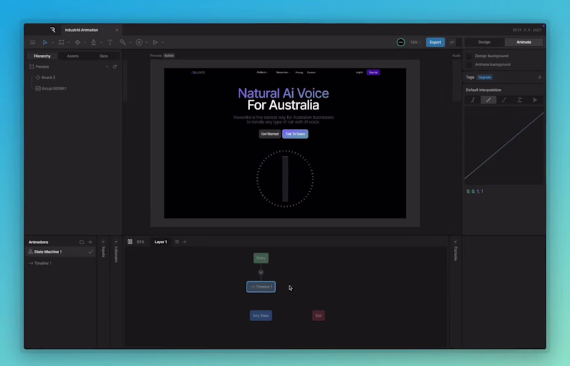Click the green Entry state node
This screenshot has height=366, width=570.
pos(261,258)
